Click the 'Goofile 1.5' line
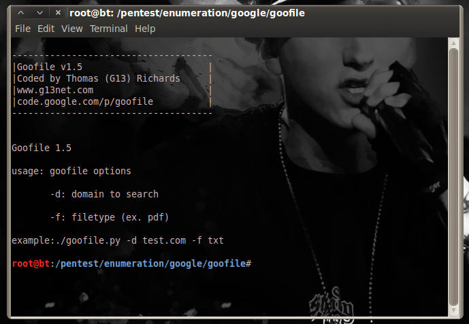 [x=42, y=148]
